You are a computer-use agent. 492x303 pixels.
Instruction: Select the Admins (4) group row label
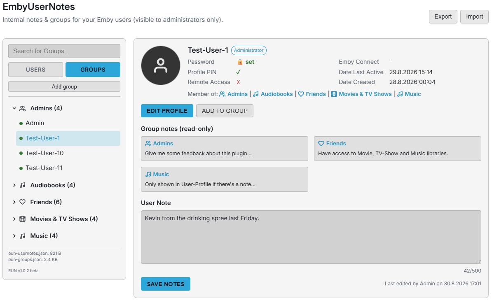pos(46,108)
